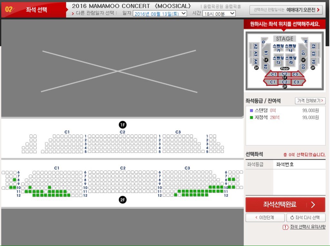Select section B1 on venue minimap

(x=266, y=53)
